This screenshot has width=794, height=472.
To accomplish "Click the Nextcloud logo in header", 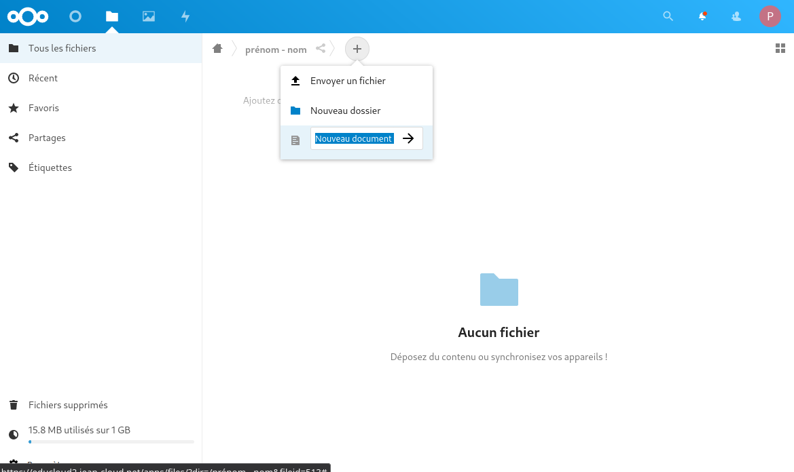I will (28, 16).
